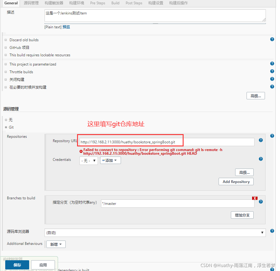
Task: Open the Credentials 无 dropdown
Action: click(88, 161)
